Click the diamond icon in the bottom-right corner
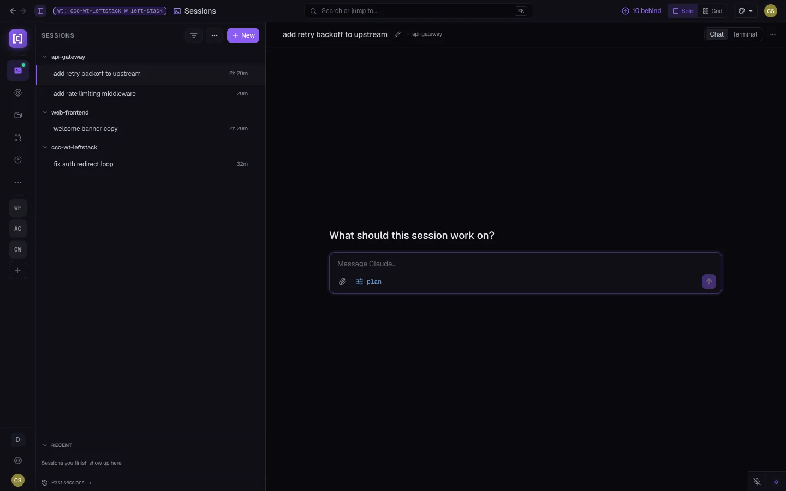This screenshot has height=491, width=786. [x=776, y=482]
